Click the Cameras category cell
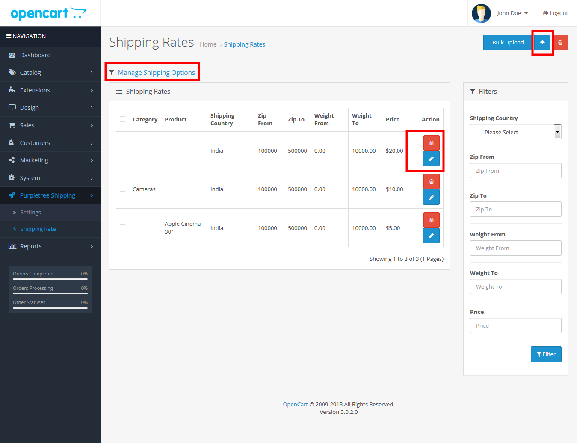The height and width of the screenshot is (443, 577). coord(144,189)
